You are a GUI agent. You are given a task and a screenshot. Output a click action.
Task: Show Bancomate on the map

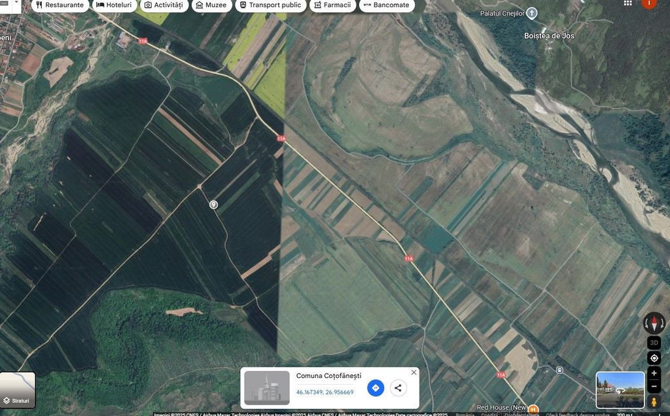(x=386, y=5)
